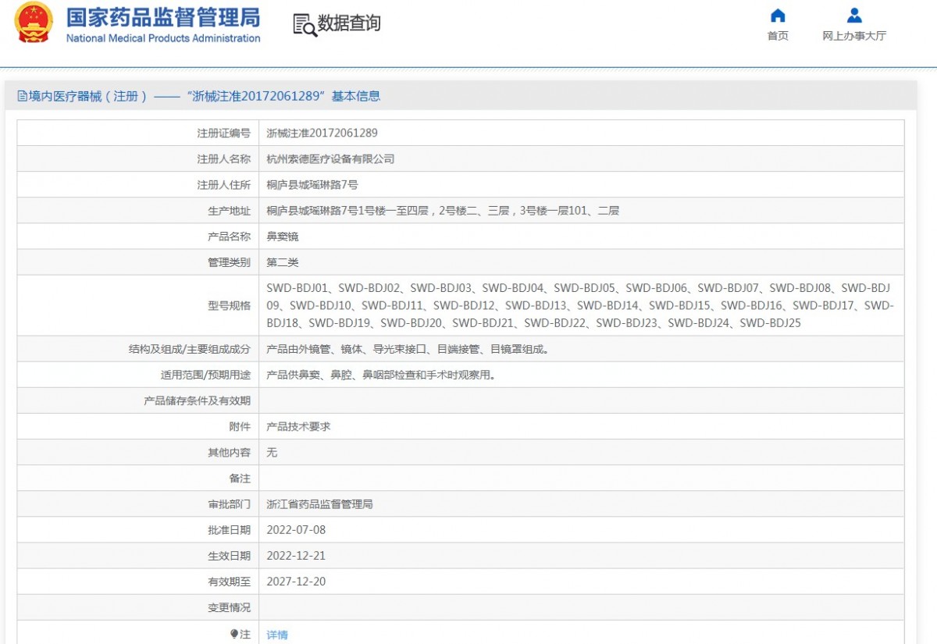Click approval department 浙江省药品监督管理局
This screenshot has width=937, height=644.
point(319,504)
